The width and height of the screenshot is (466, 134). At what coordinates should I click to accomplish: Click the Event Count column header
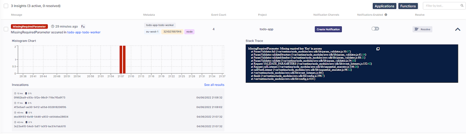pos(219,15)
